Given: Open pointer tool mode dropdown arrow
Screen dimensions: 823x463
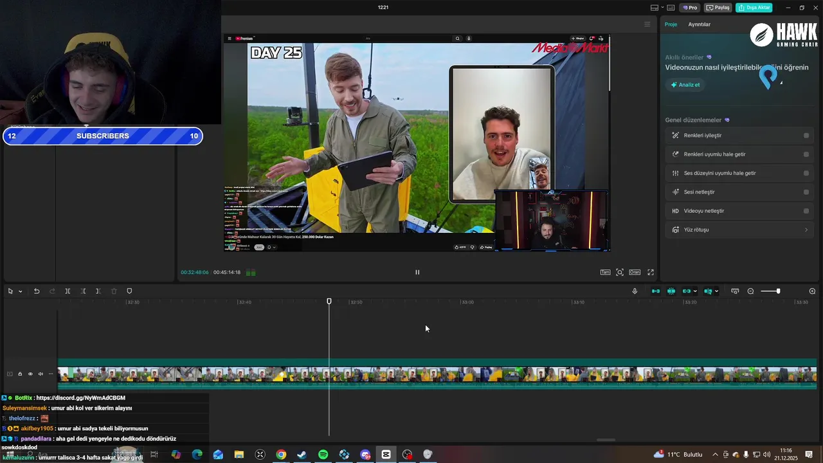Looking at the screenshot, I should click(20, 291).
